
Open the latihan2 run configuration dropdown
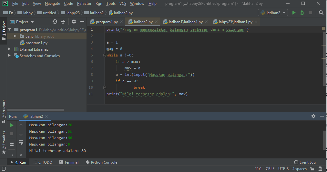click(x=273, y=13)
